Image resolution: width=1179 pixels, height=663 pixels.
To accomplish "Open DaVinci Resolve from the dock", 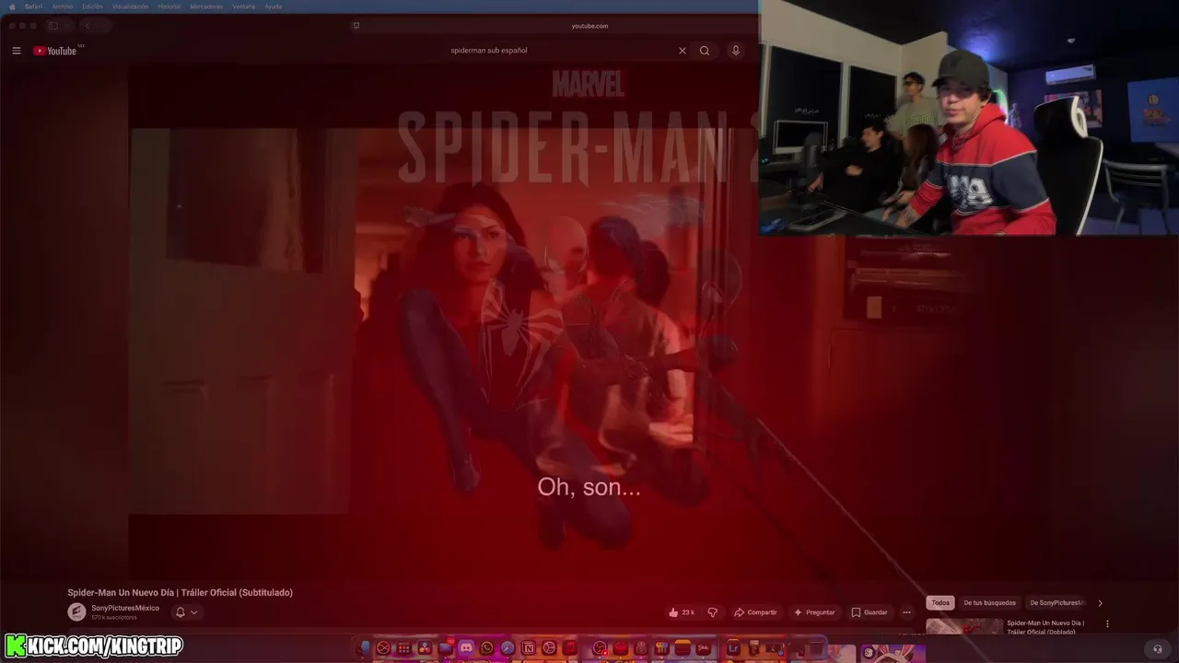I will pyautogui.click(x=425, y=648).
